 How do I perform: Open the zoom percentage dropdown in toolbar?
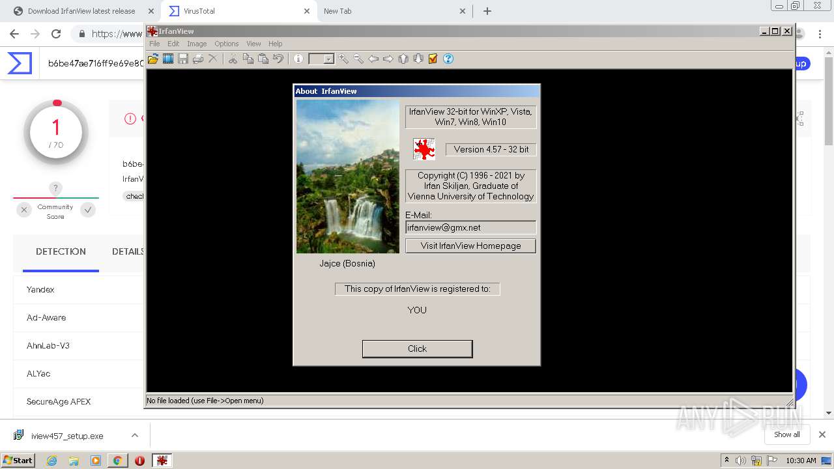point(328,59)
